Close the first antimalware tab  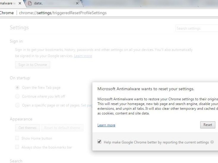click(x=20, y=4)
